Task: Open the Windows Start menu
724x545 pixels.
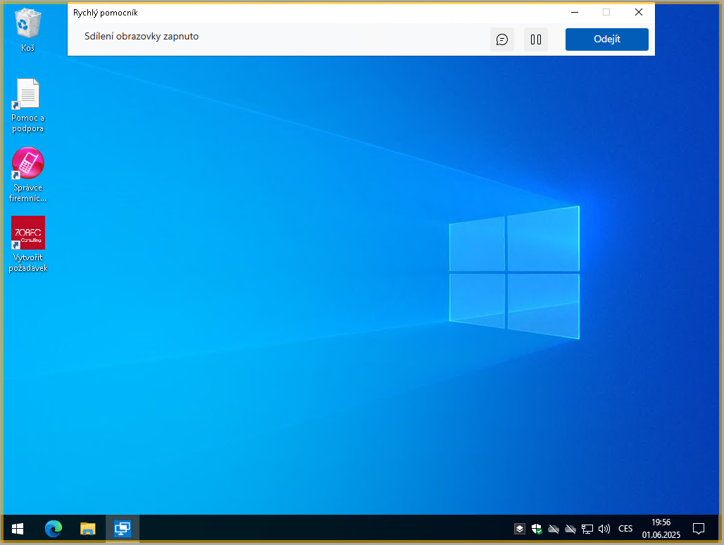Action: click(18, 528)
